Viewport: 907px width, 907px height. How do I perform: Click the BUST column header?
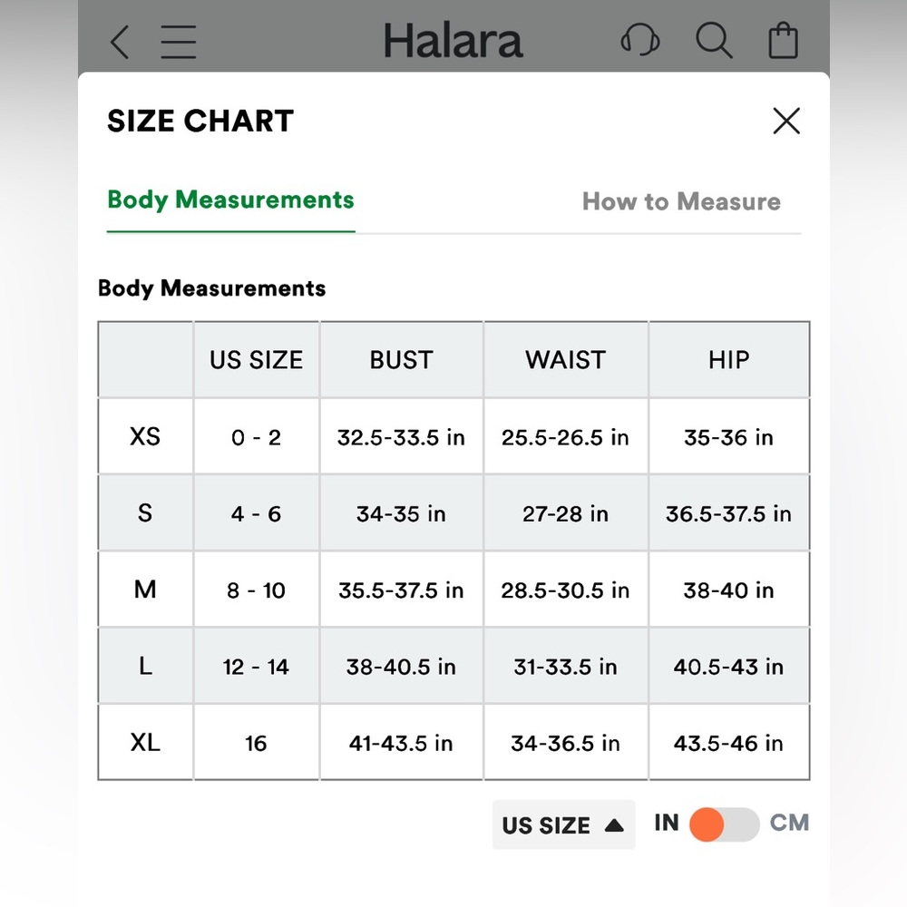401,360
